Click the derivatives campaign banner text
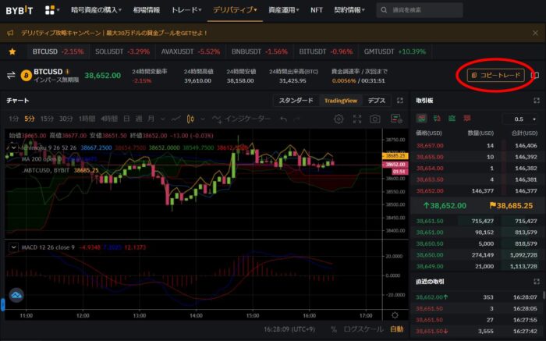 (115, 33)
